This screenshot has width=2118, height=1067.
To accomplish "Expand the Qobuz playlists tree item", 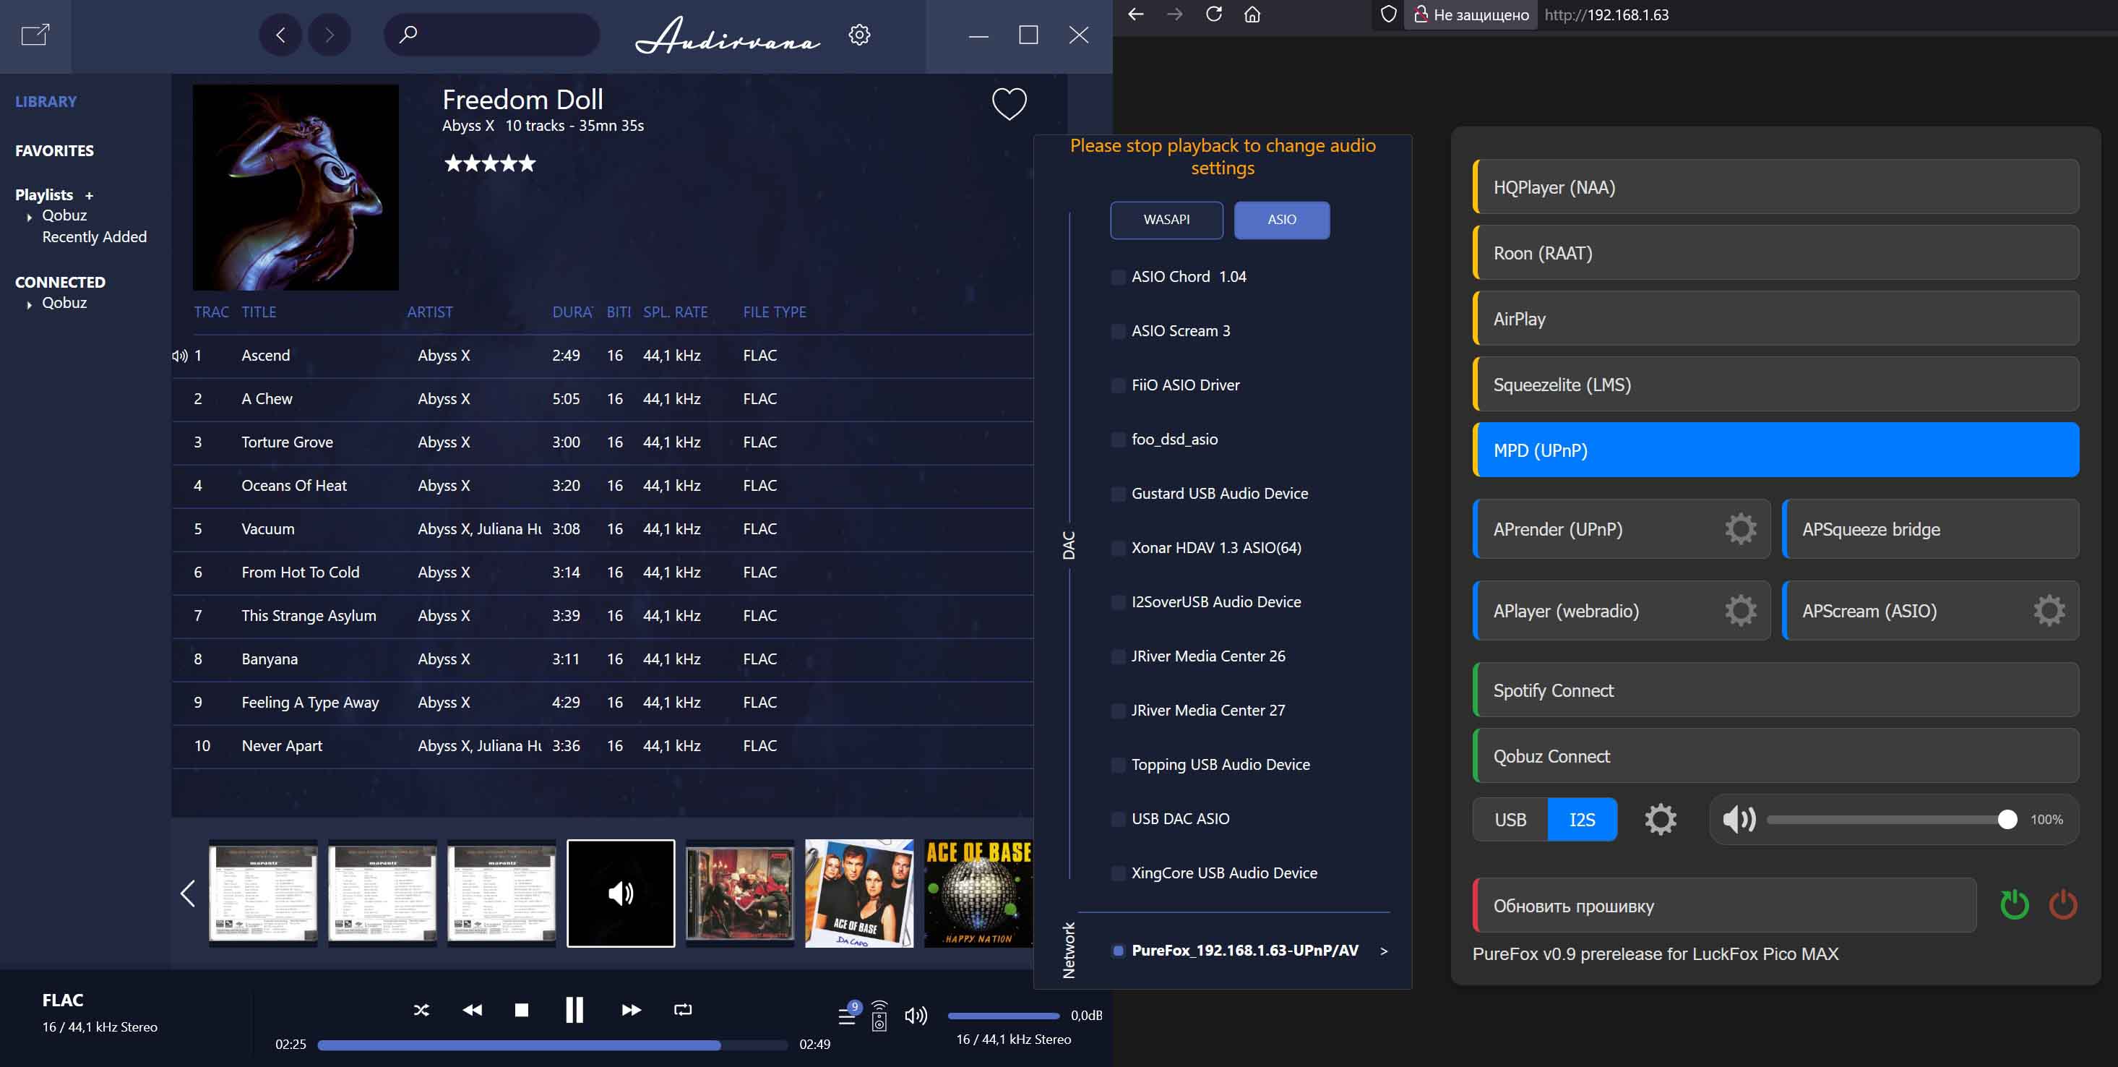I will [x=30, y=217].
